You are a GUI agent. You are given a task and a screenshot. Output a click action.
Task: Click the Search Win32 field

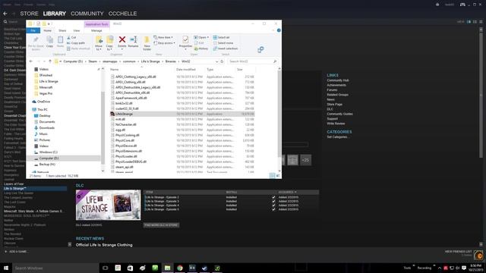(x=252, y=61)
